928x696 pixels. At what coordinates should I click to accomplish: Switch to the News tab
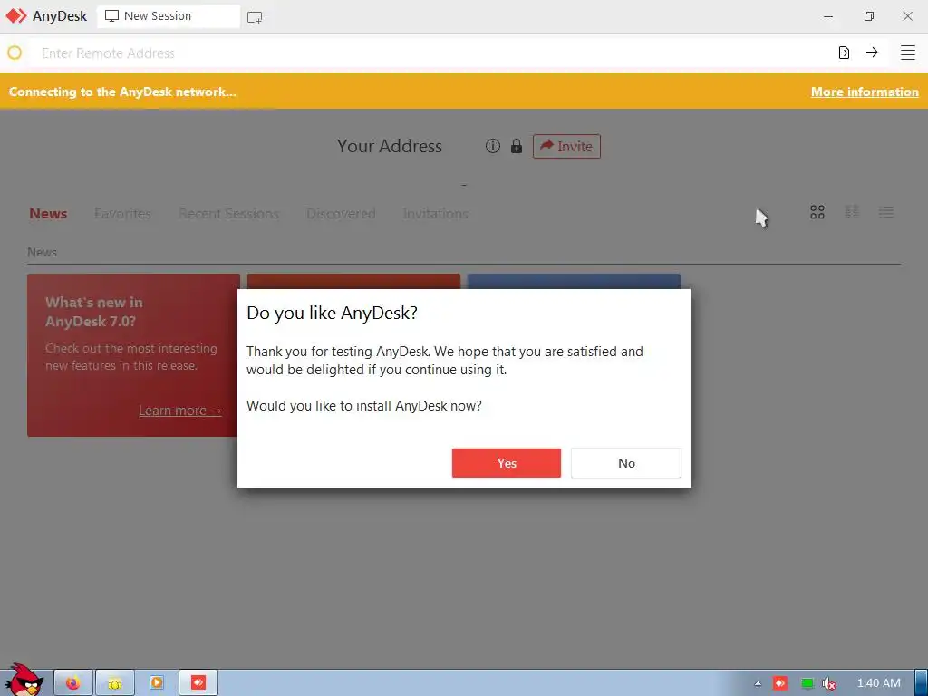tap(48, 213)
